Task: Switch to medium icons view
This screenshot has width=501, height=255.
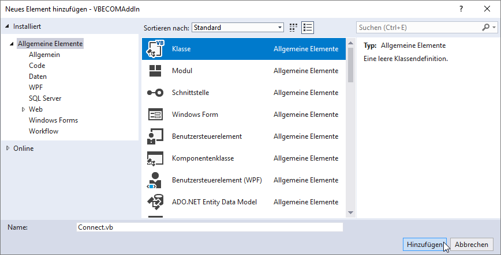Action: pyautogui.click(x=293, y=28)
